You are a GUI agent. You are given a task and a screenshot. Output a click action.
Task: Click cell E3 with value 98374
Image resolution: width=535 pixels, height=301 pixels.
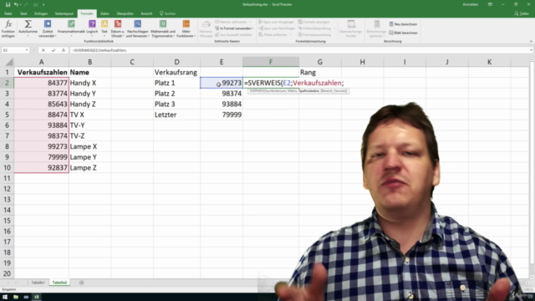pyautogui.click(x=222, y=94)
